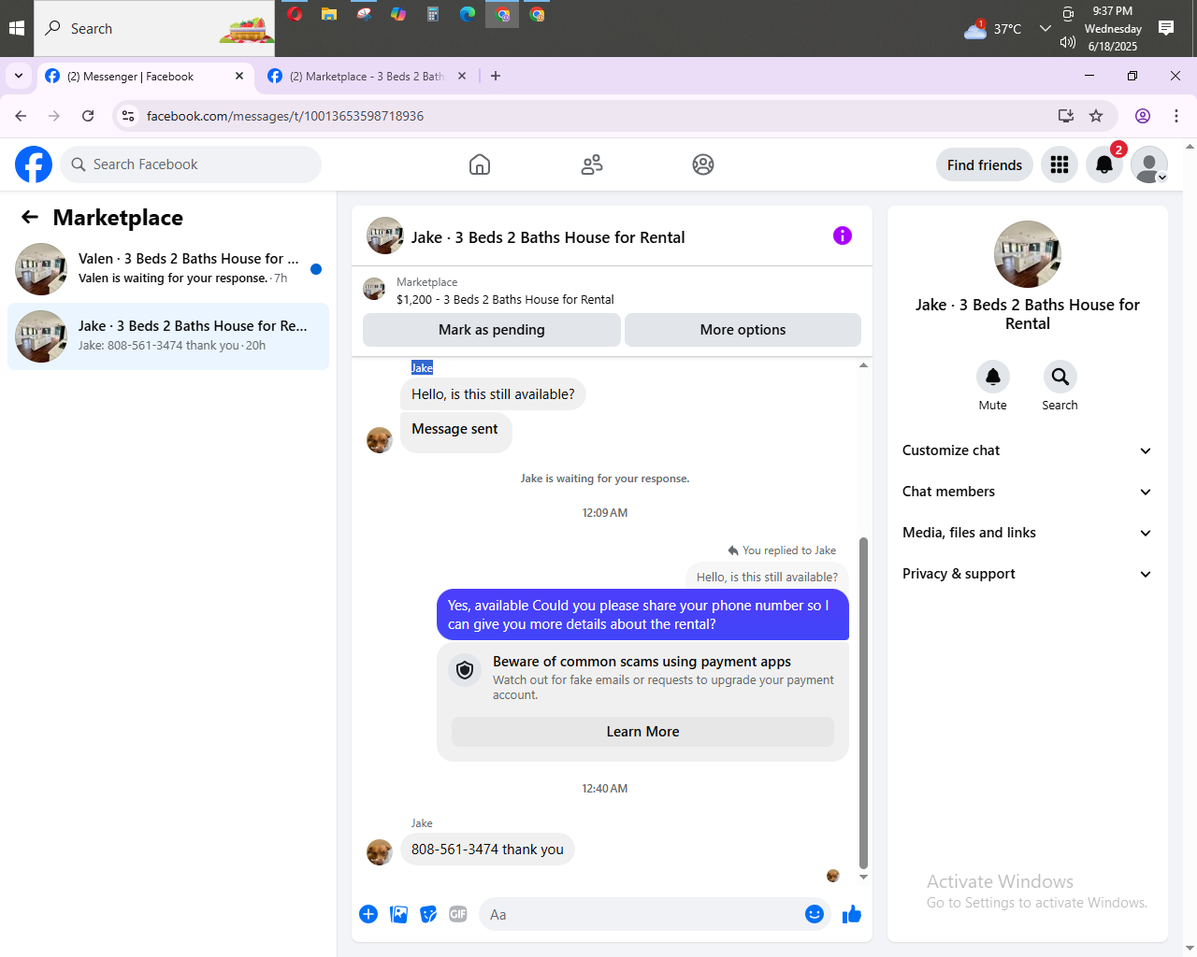1197x957 pixels.
Task: Click More options button
Action: click(x=743, y=330)
